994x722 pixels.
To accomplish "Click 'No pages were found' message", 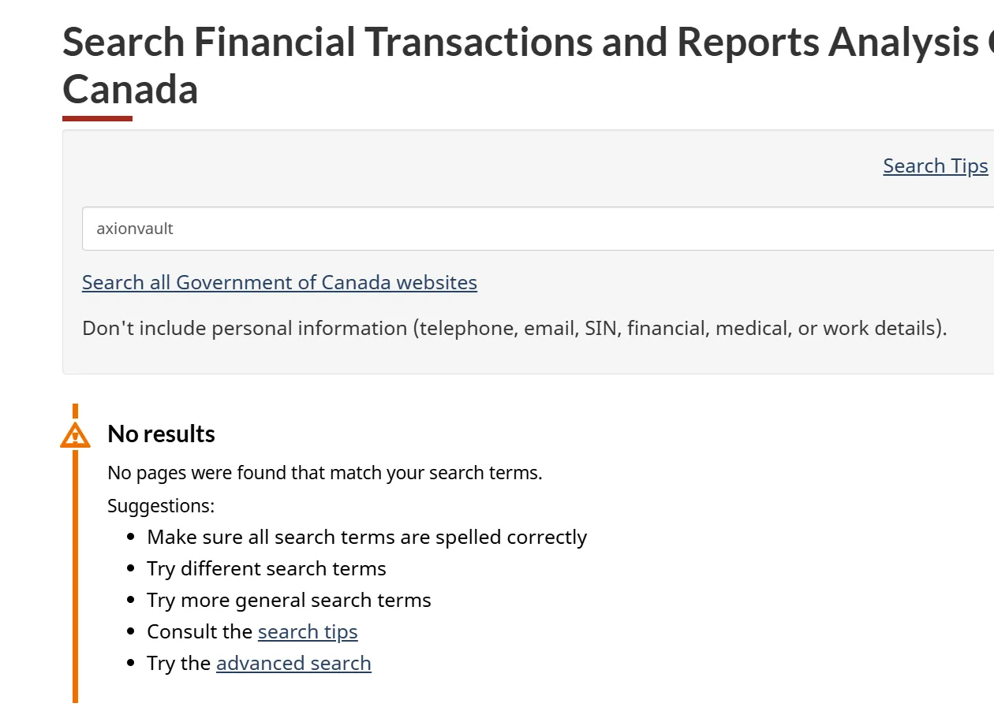I will [x=325, y=474].
